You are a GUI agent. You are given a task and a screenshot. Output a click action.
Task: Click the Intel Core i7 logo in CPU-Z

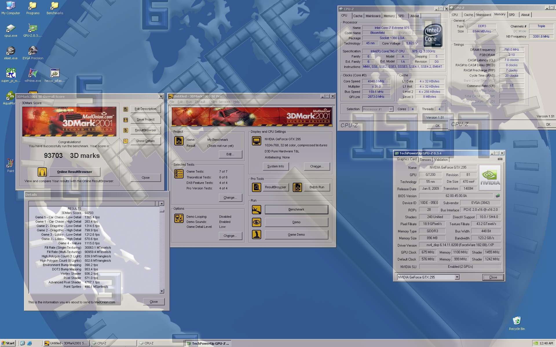pos(433,36)
